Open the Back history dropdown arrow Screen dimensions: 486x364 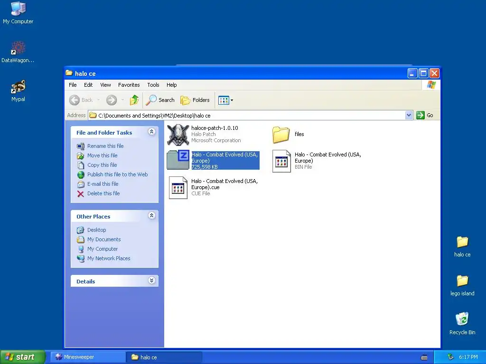click(99, 100)
